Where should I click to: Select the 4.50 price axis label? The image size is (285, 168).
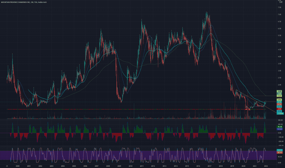(x=279, y=49)
